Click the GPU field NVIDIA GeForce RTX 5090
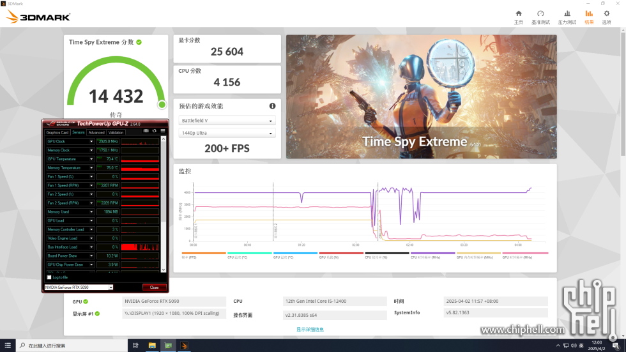 click(x=174, y=302)
